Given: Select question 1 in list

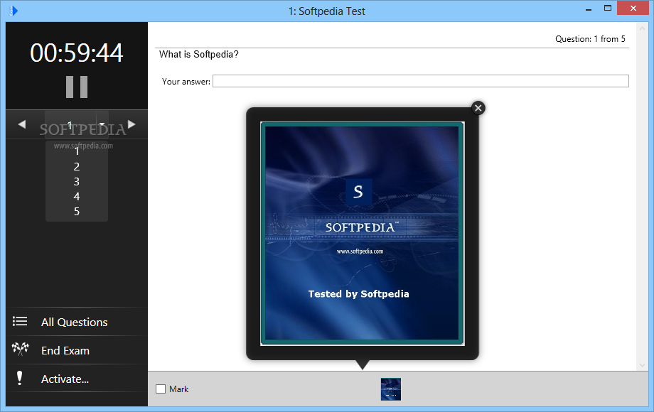Looking at the screenshot, I should tap(77, 151).
